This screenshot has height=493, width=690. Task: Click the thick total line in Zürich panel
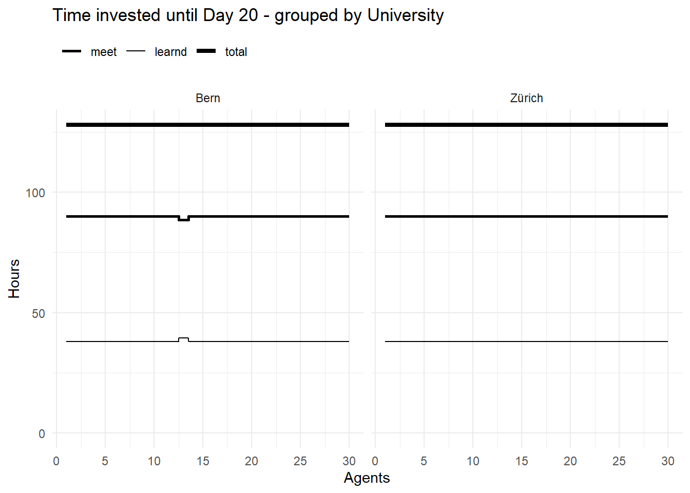point(526,125)
